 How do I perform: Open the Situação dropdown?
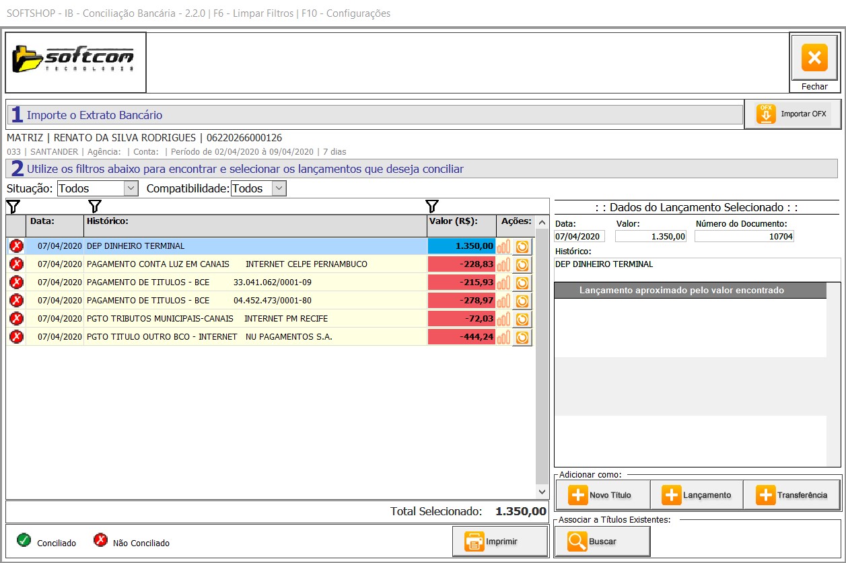pos(131,188)
